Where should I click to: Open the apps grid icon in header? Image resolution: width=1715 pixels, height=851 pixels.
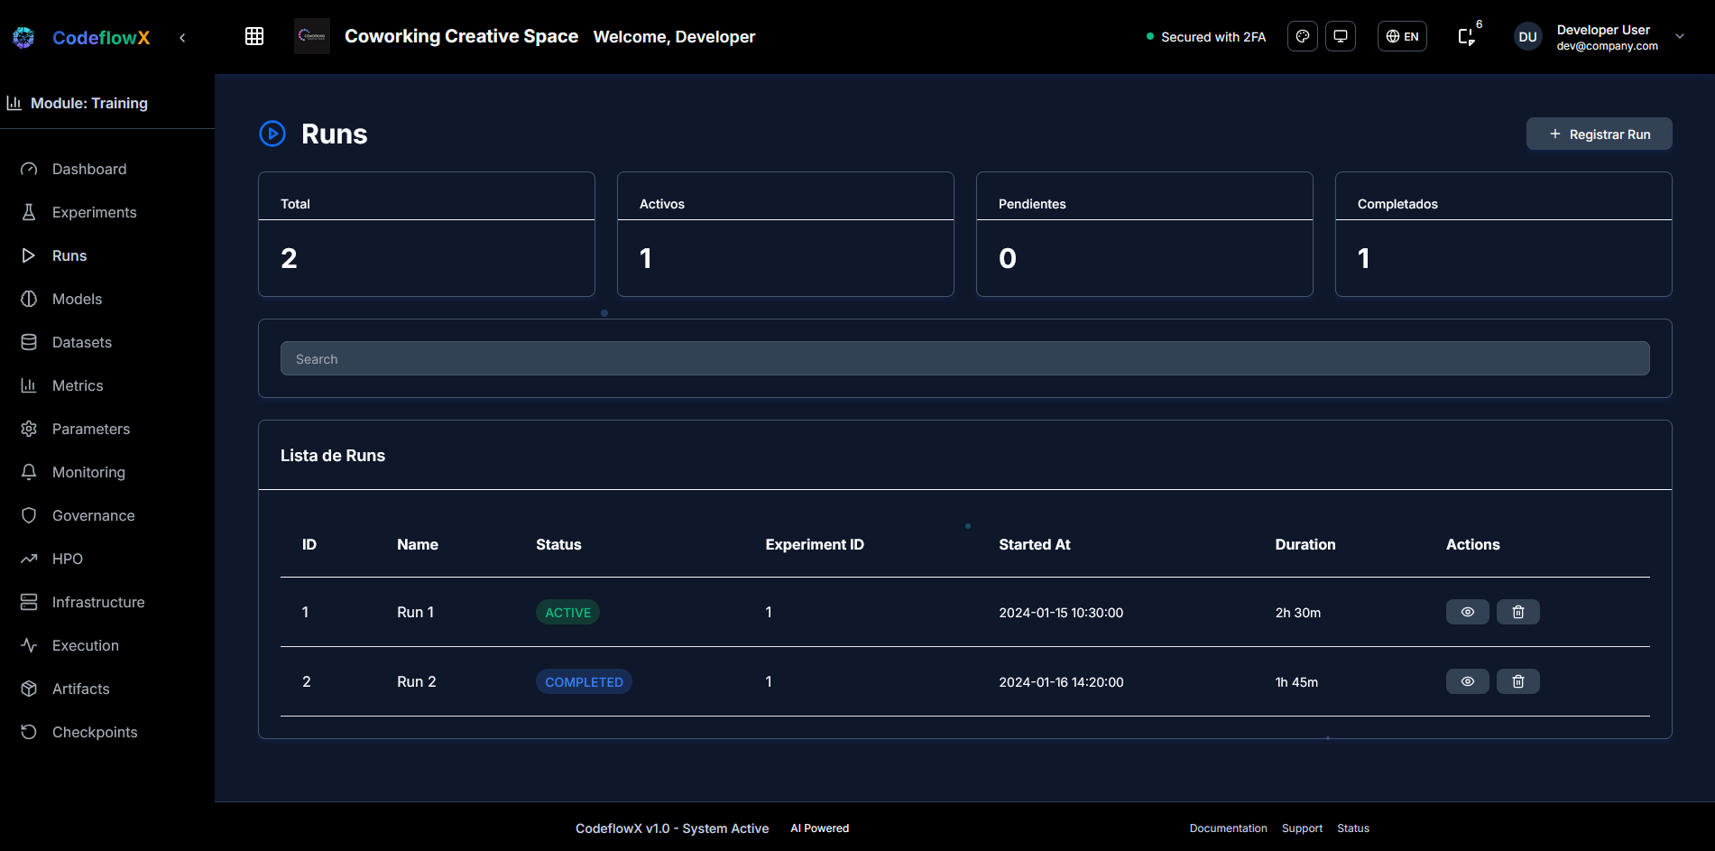254,36
